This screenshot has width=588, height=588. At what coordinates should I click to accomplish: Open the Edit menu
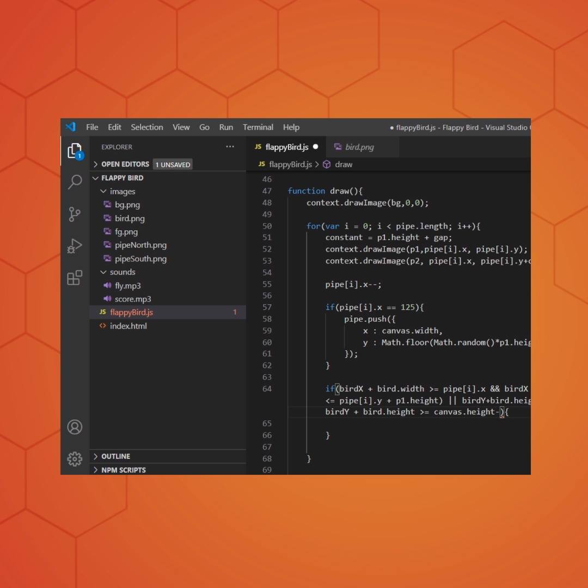(x=114, y=127)
